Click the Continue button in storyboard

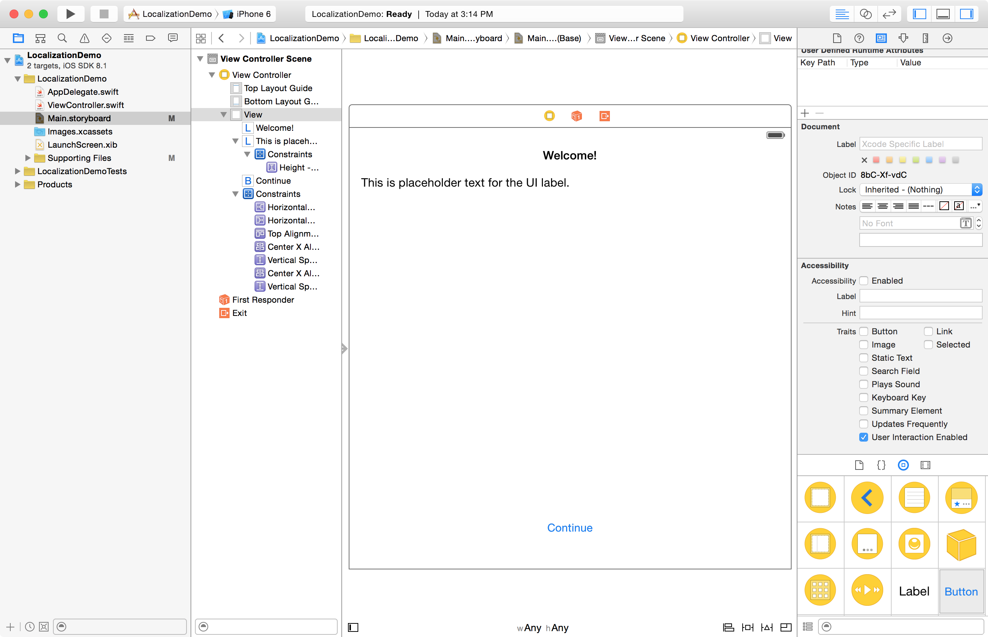coord(570,528)
